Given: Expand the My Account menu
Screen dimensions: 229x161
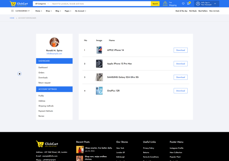Looking at the screenshot, I should pyautogui.click(x=80, y=11).
